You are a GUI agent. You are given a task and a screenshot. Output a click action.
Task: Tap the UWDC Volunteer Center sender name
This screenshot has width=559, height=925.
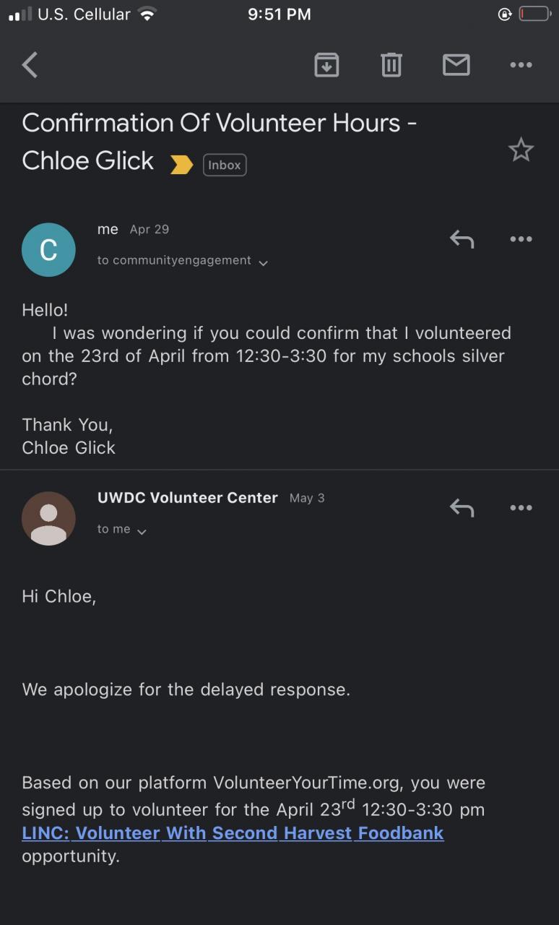point(187,497)
